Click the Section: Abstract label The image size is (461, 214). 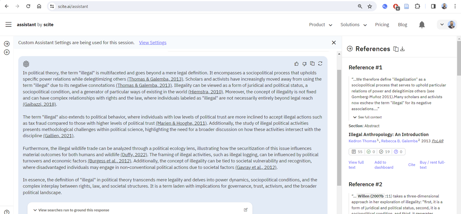(x=364, y=126)
